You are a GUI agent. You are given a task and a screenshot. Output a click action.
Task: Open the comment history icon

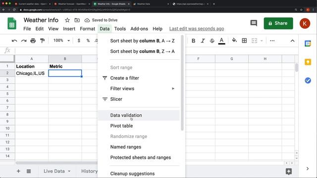click(254, 23)
